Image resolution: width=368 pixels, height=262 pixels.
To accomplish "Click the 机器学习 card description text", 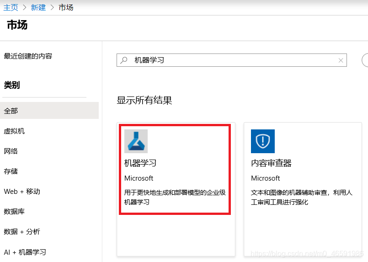I will point(175,197).
